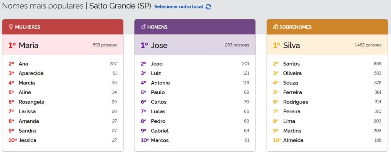Screen dimensions: 391x154
Task: Select Gabriel in the men's ranking
Action: 160,131
